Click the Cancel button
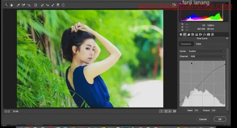This screenshot has height=128, width=237. tap(203, 119)
